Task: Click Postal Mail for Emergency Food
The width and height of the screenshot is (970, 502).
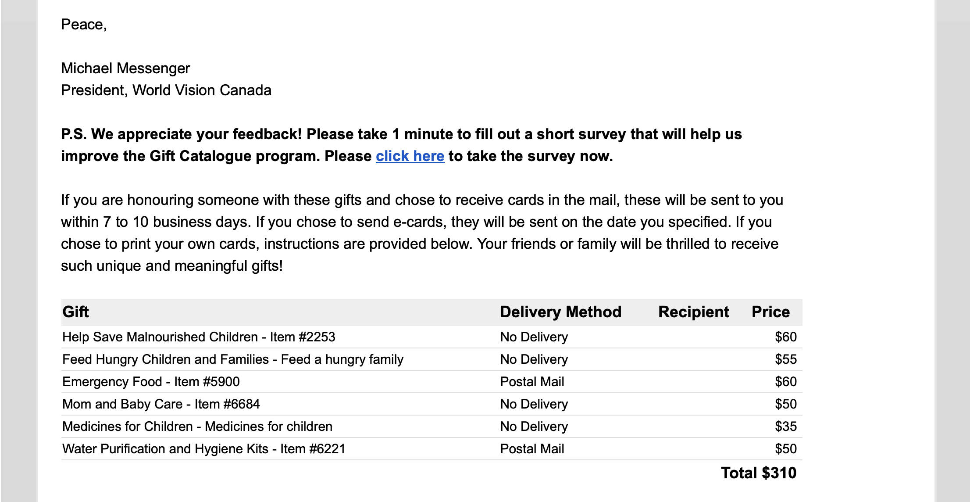Action: click(532, 382)
